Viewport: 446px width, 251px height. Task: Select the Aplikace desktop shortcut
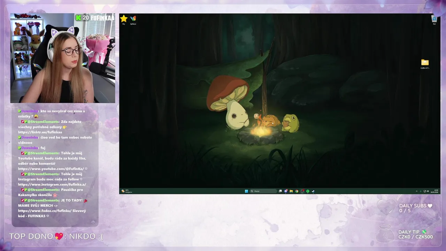133,20
